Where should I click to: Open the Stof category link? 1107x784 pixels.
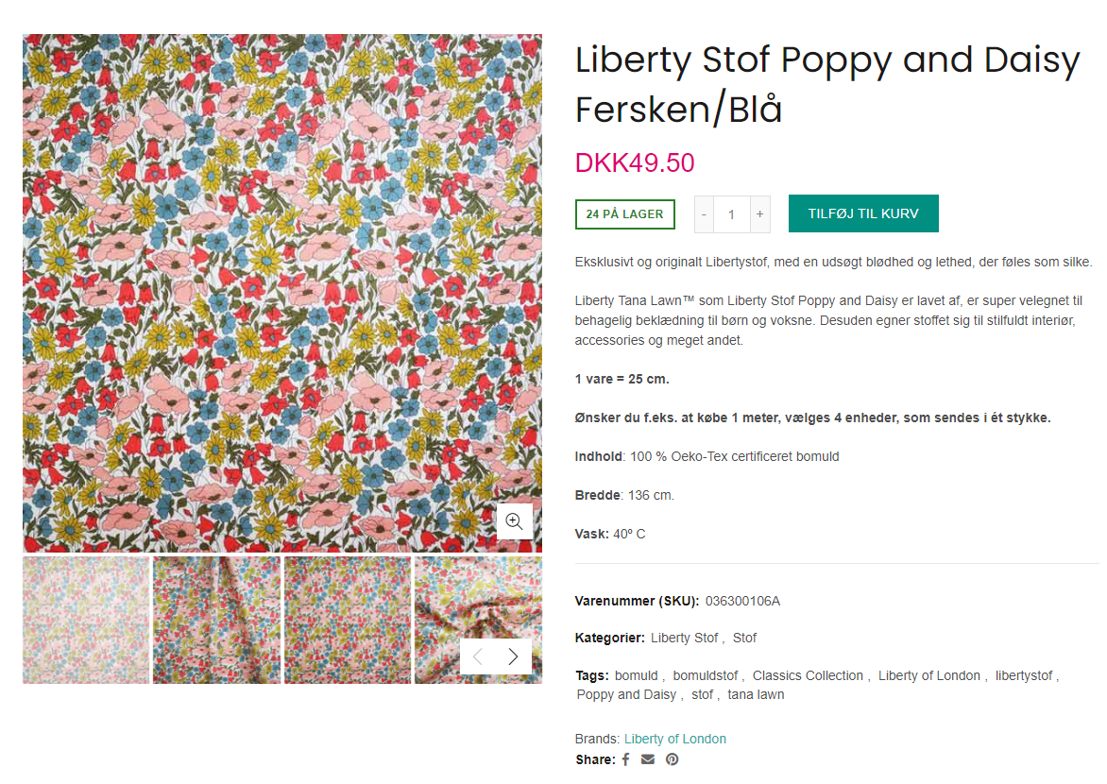tap(744, 638)
